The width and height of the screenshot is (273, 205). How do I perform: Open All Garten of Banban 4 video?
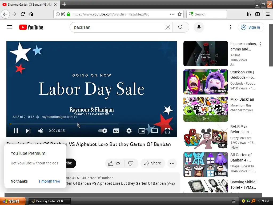pyautogui.click(x=206, y=164)
